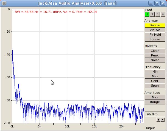Toggle the Bandw analyser button
Viewport: 167px width, 131px height.
(155, 25)
